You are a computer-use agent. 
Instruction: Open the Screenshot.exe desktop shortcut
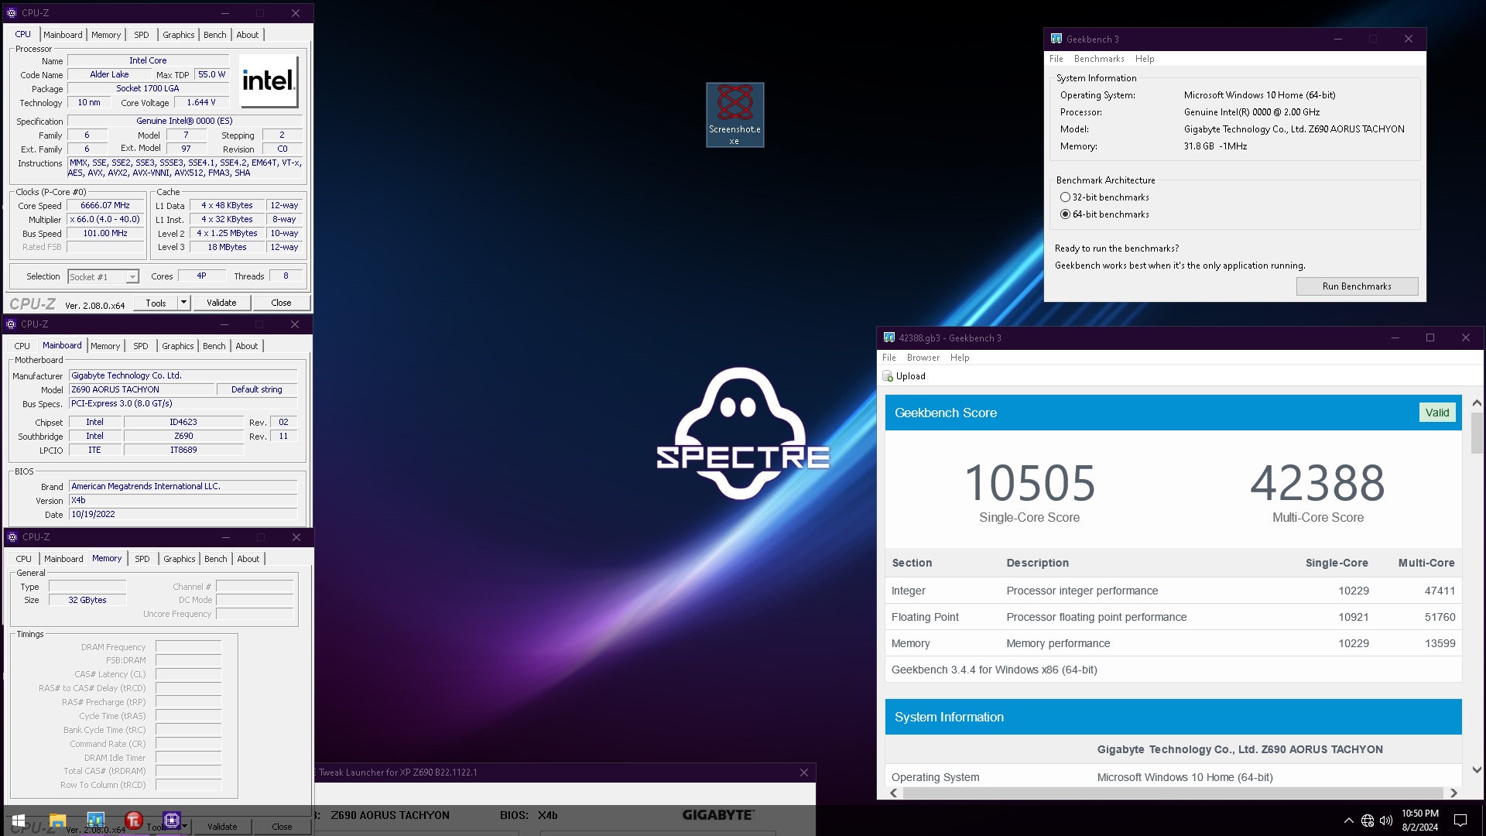[x=734, y=115]
